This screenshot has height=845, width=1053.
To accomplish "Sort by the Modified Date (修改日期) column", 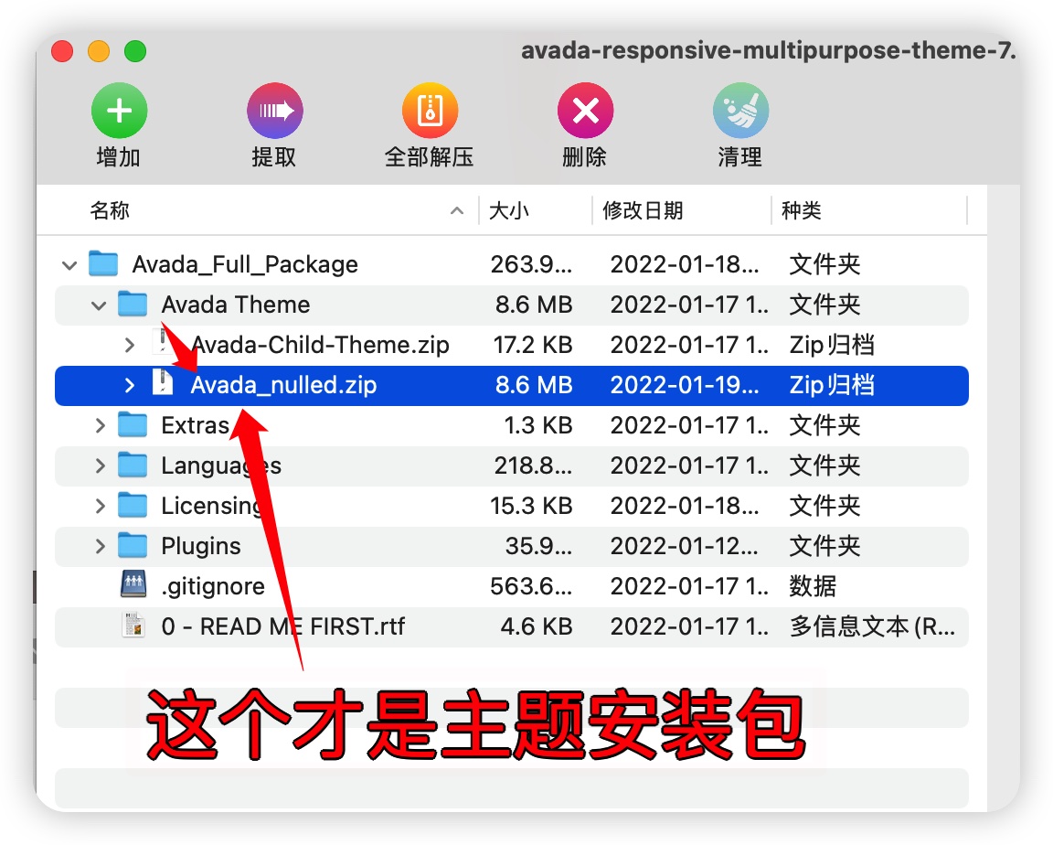I will pos(643,210).
